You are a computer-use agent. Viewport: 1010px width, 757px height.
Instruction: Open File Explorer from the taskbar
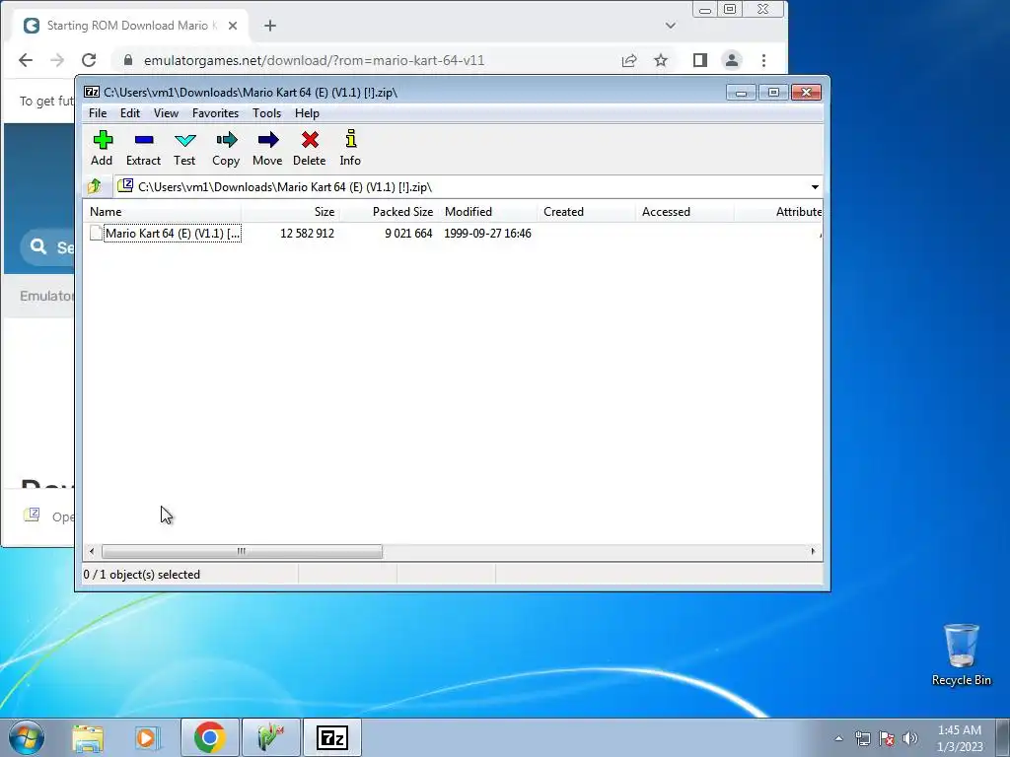coord(88,737)
